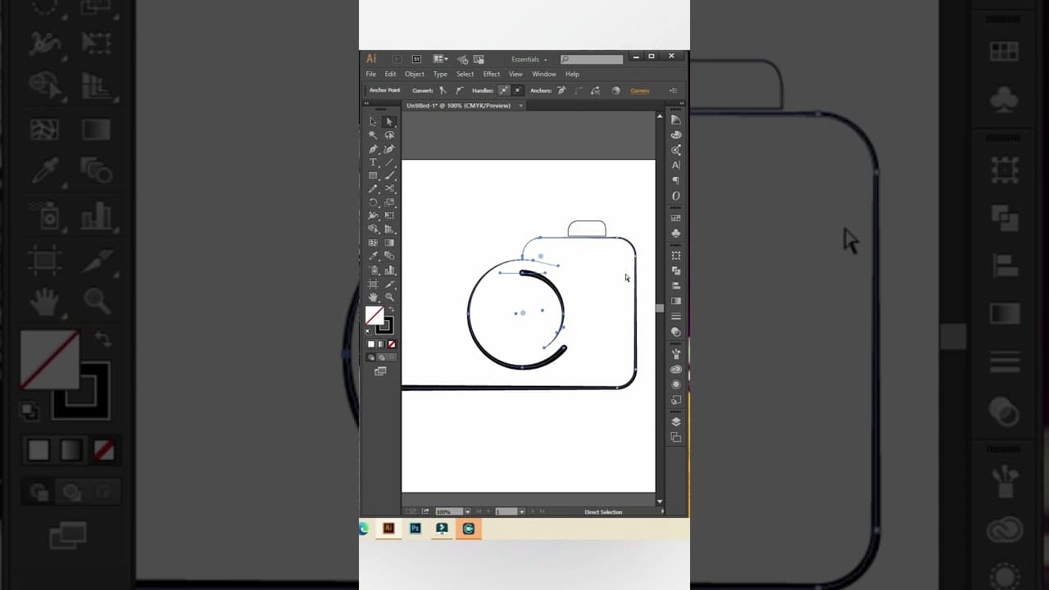Select the Blend tool
1049x590 pixels.
(x=389, y=256)
